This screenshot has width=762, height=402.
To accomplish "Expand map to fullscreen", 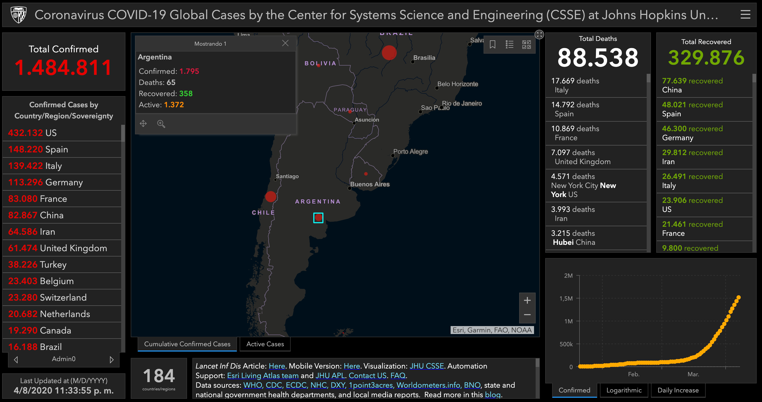I will (539, 35).
